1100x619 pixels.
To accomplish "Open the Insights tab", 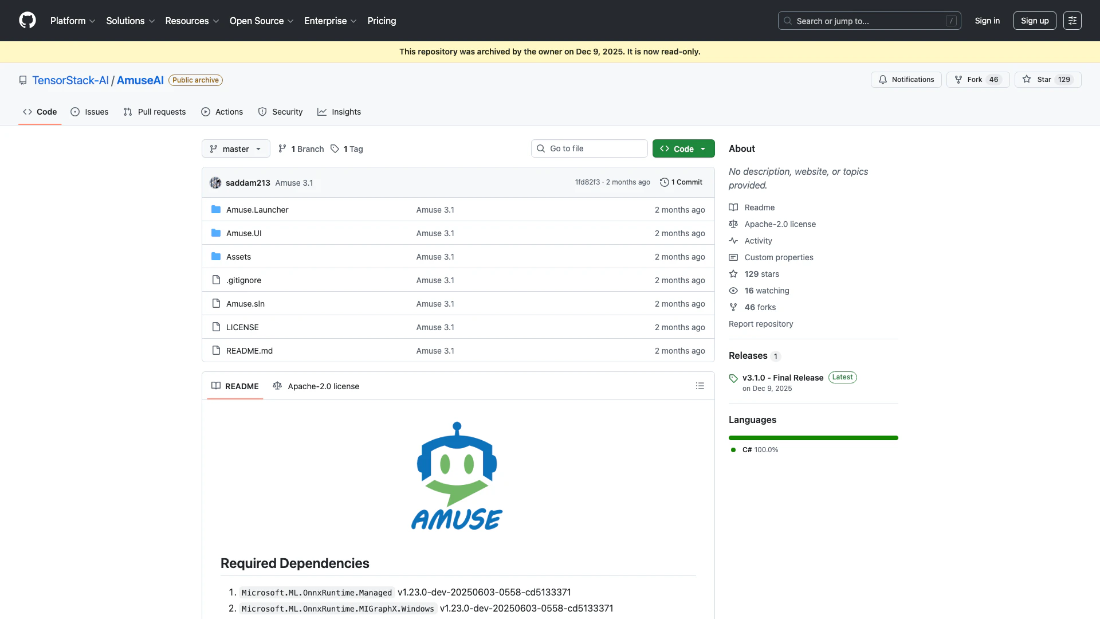I will point(339,112).
